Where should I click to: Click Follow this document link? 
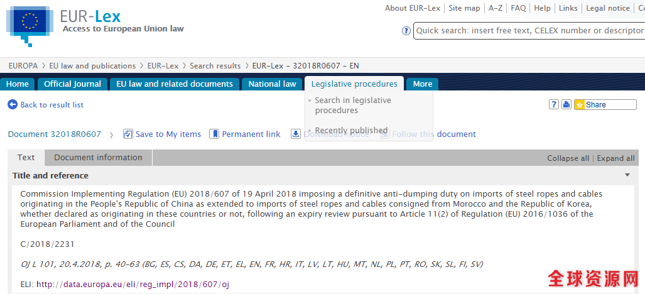coord(434,134)
